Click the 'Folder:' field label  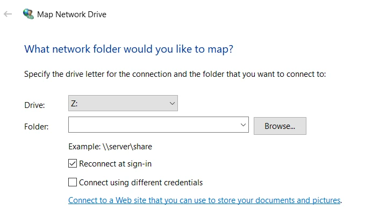[37, 127]
